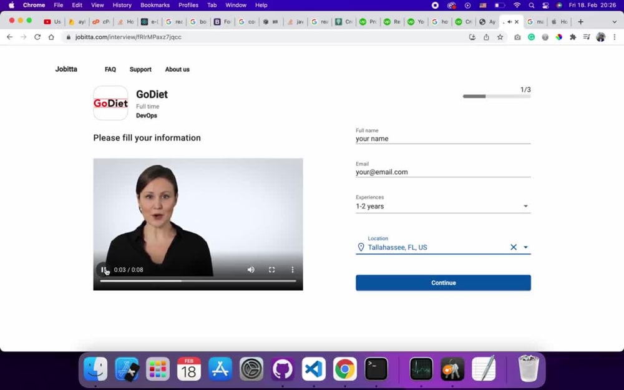Click the battery icon in the menu bar
The height and width of the screenshot is (390, 624).
pyautogui.click(x=500, y=5)
